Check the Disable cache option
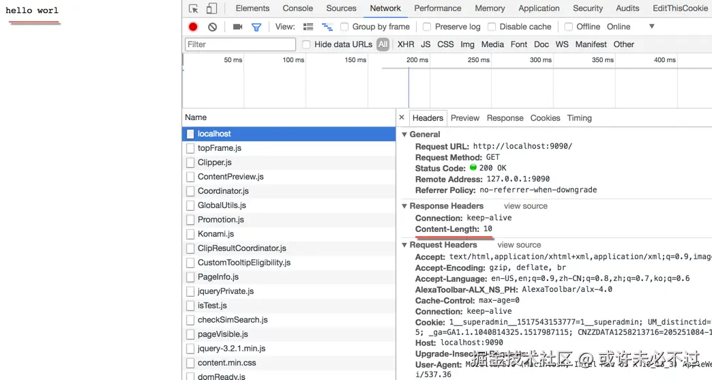The height and width of the screenshot is (380, 712). click(x=492, y=27)
